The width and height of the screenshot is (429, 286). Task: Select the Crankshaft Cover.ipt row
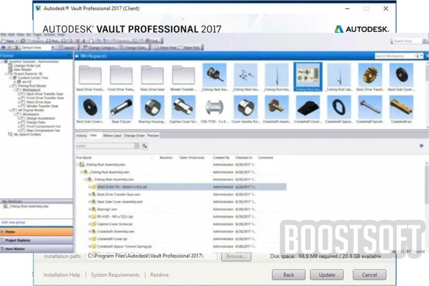[181, 239]
